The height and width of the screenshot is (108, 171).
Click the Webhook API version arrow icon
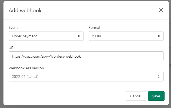159,77
